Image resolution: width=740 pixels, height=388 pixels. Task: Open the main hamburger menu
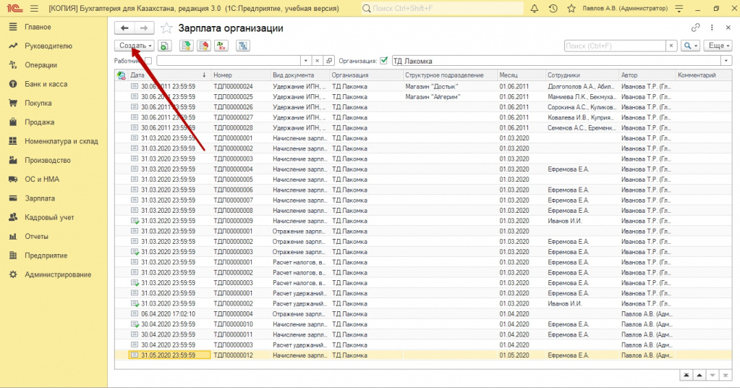(x=34, y=9)
